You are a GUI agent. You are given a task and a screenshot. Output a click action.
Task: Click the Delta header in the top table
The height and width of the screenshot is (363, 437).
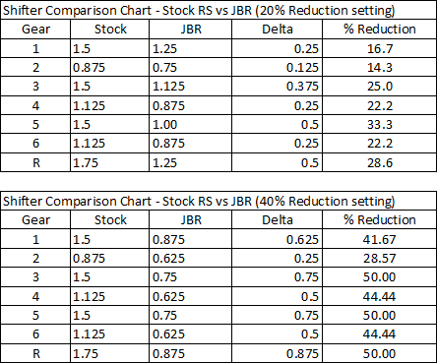277,30
